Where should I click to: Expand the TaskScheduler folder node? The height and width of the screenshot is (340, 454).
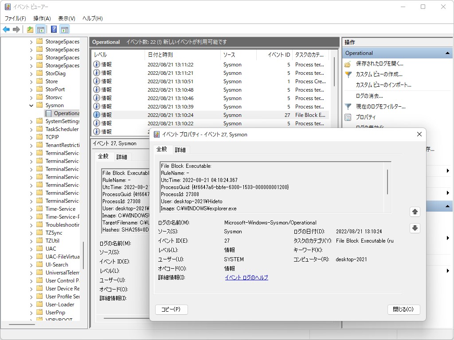tap(31, 129)
